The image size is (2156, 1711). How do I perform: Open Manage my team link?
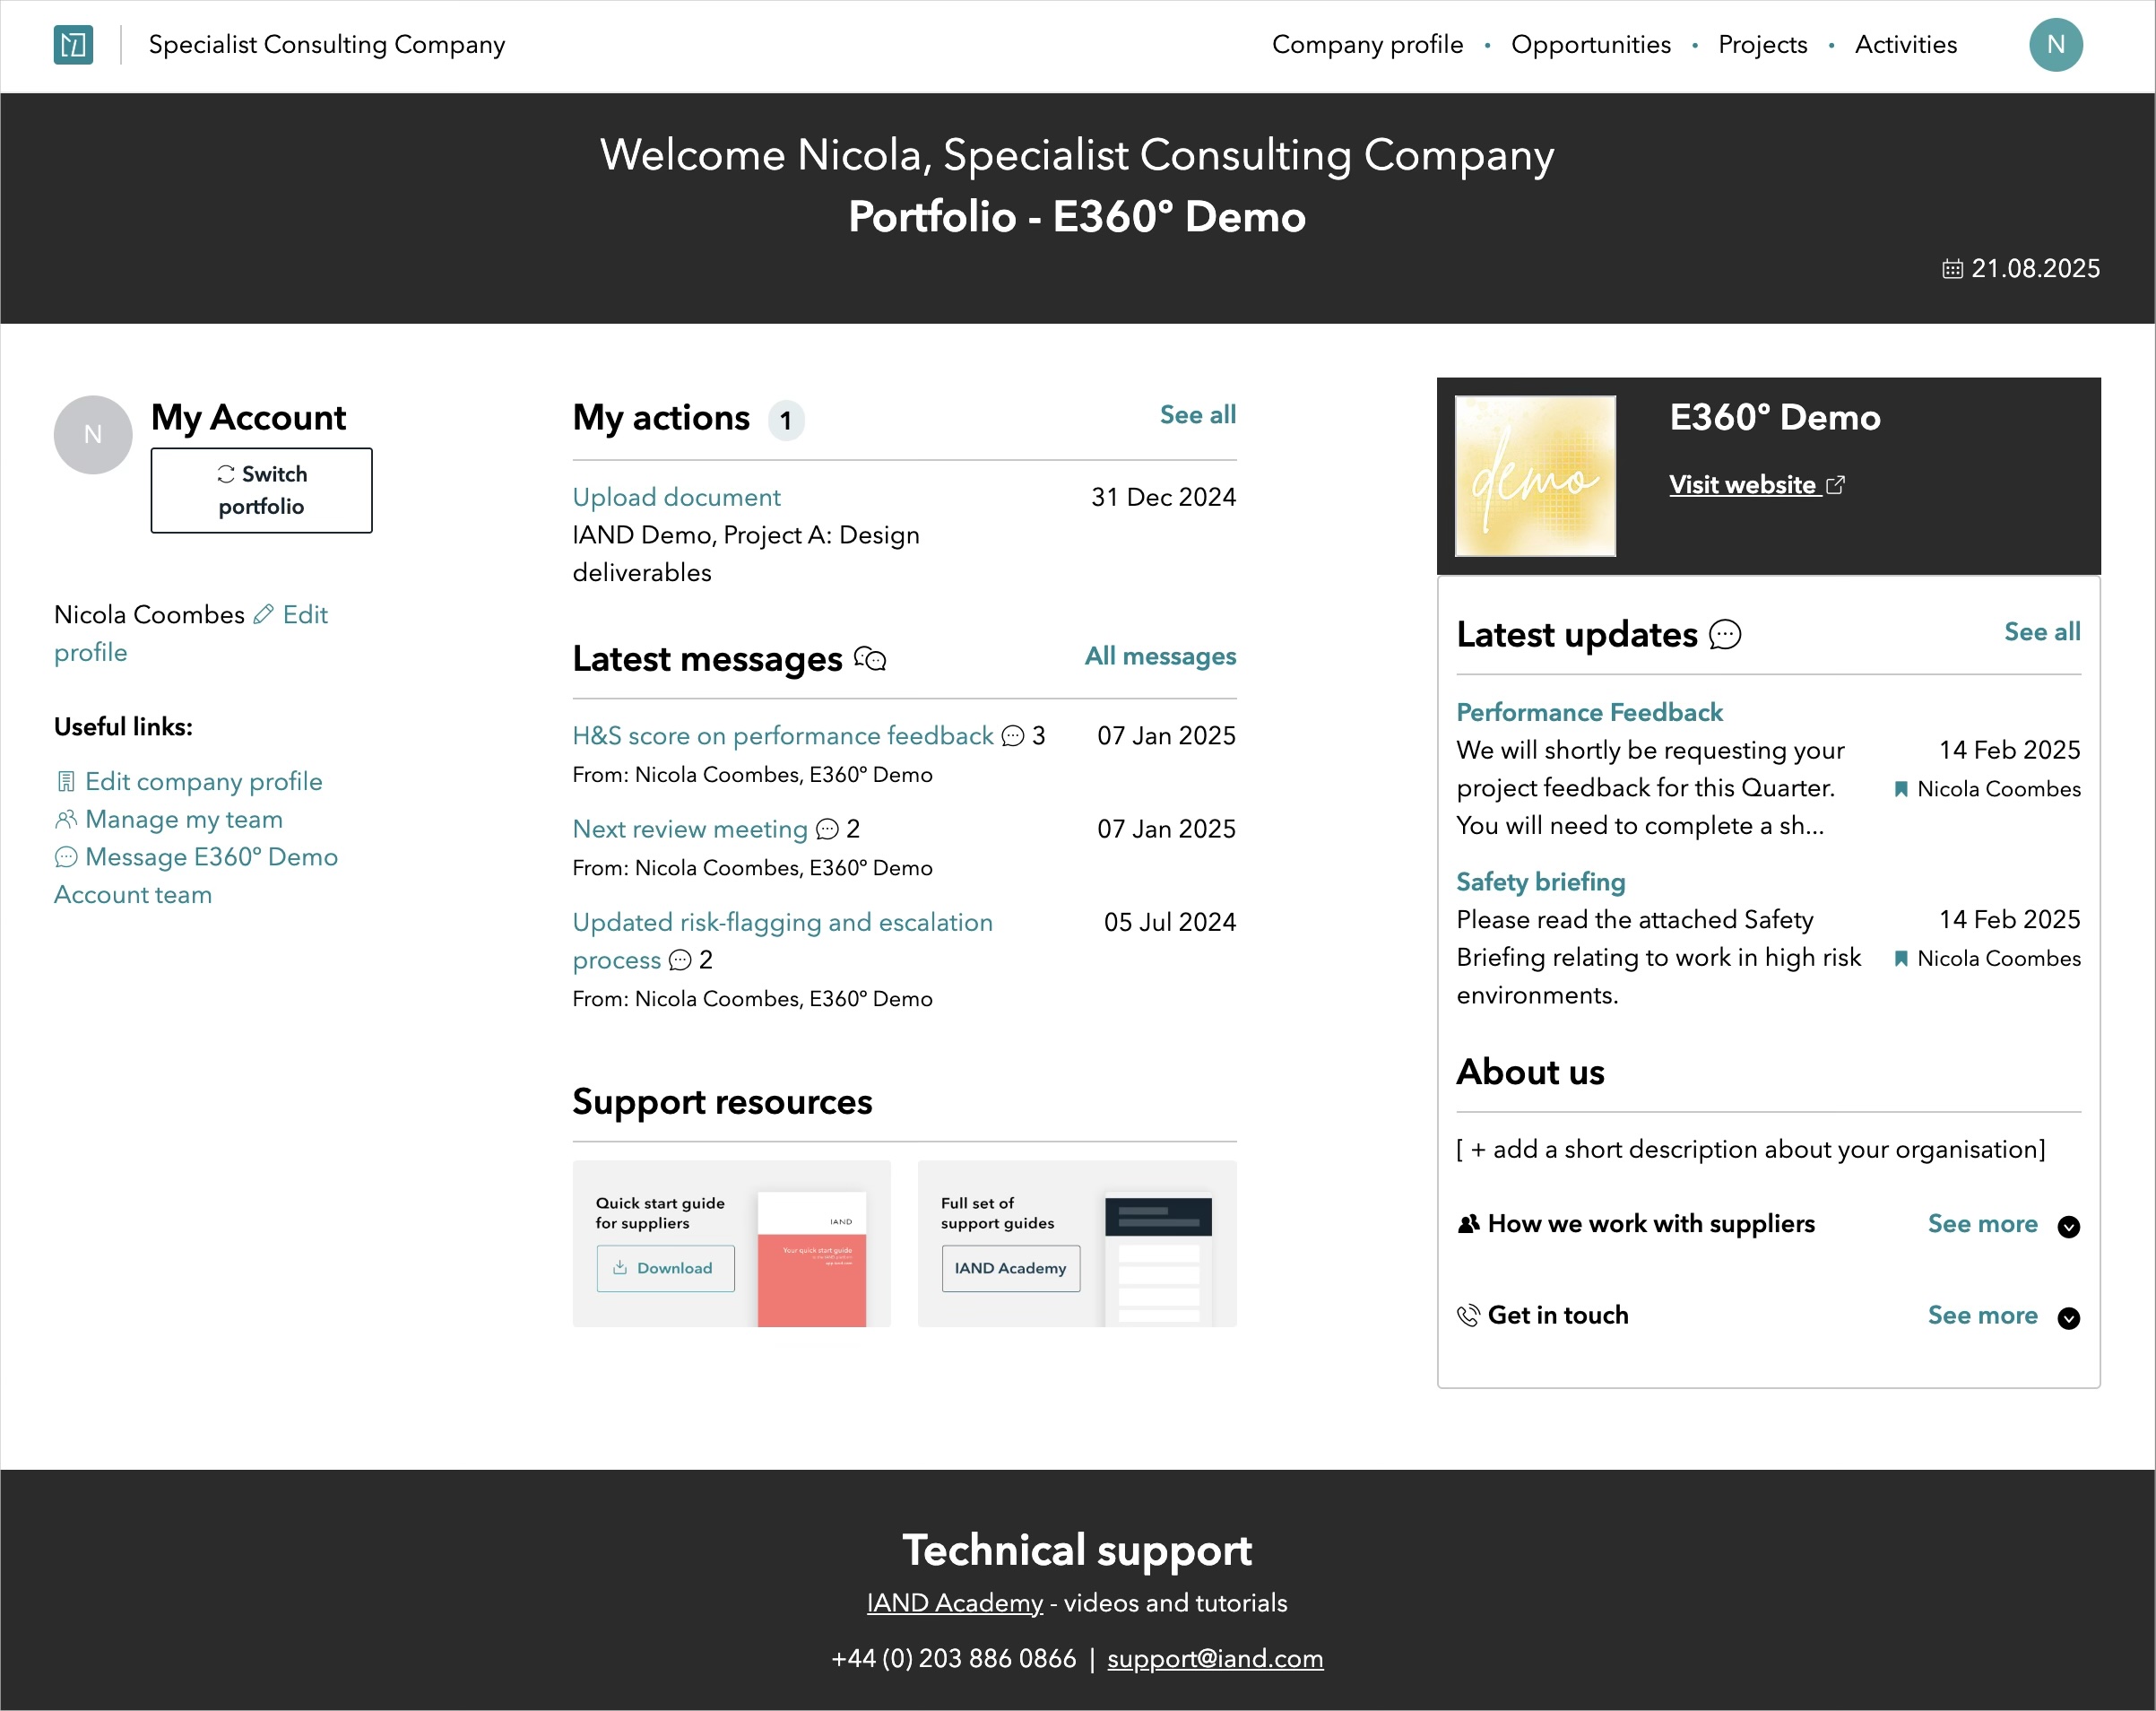184,820
